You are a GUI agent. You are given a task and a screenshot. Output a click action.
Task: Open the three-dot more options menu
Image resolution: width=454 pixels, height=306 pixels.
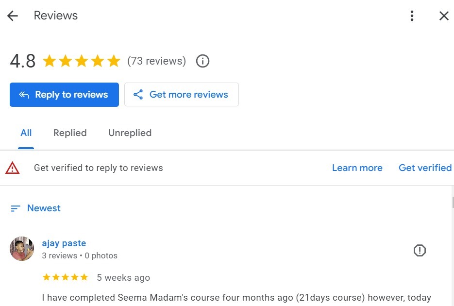(412, 16)
